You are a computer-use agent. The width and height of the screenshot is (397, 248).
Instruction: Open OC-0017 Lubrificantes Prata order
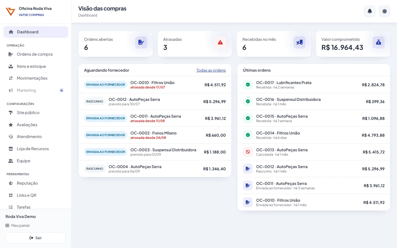point(314,85)
